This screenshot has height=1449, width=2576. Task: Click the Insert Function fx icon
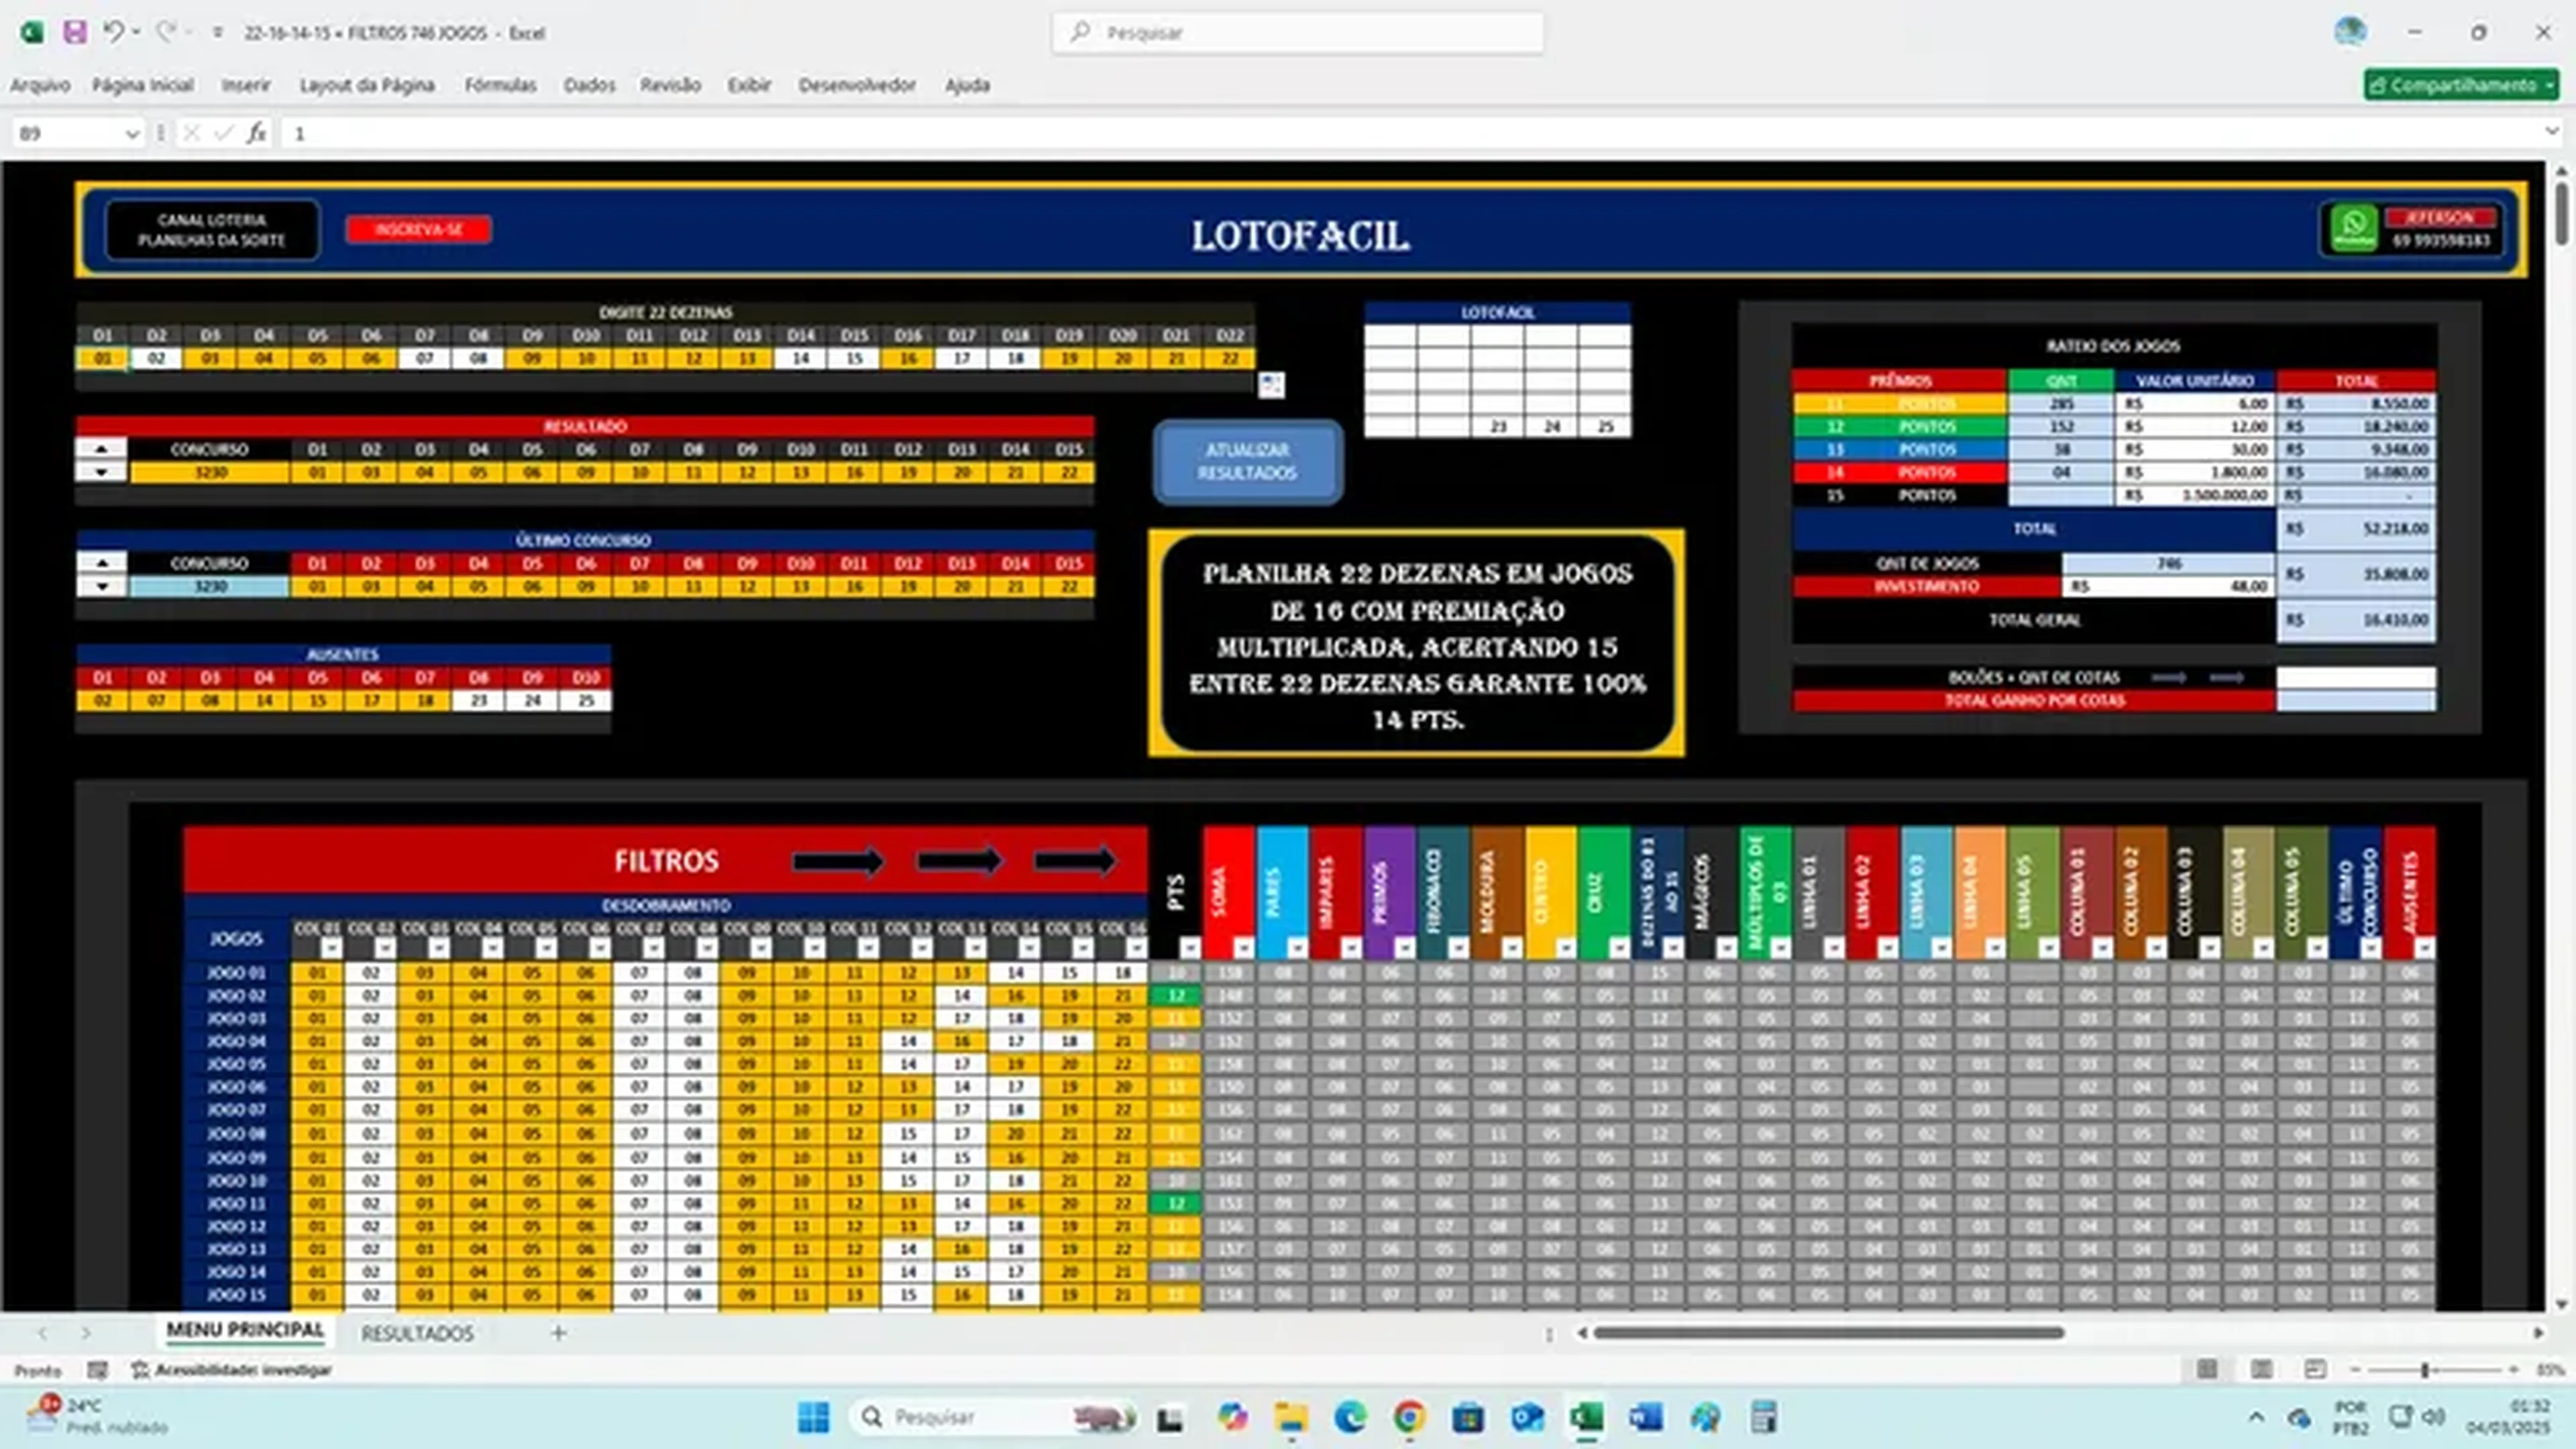coord(257,133)
